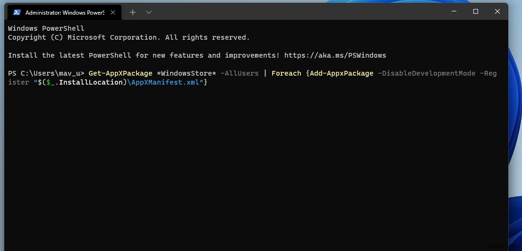Open a new tab with the plus button
This screenshot has height=251, width=522.
(133, 12)
